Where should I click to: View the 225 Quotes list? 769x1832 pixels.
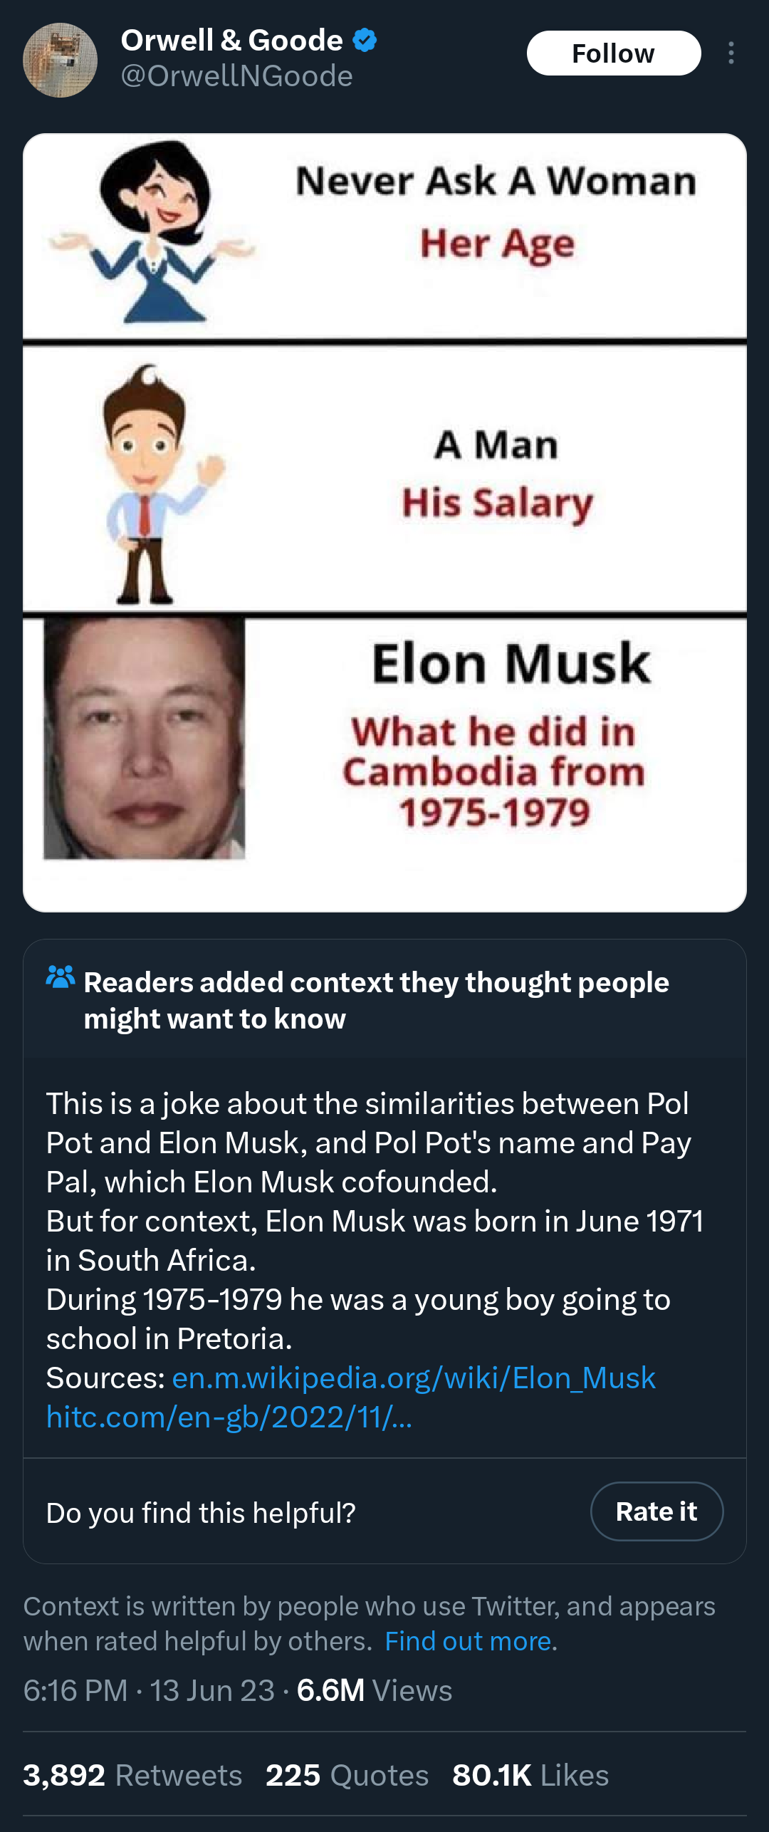(347, 1775)
